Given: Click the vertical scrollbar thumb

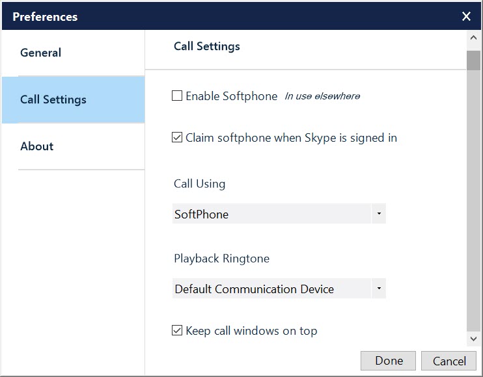Looking at the screenshot, I should click(473, 195).
